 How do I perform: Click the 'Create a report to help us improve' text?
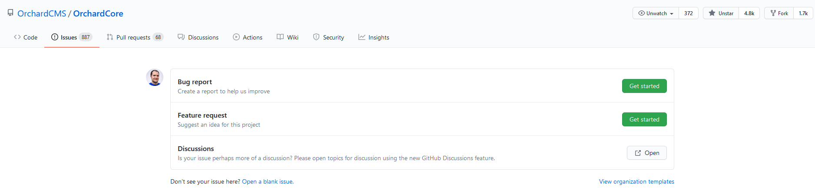pos(224,91)
